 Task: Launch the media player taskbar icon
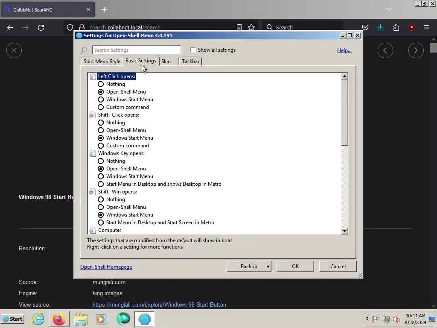point(102,319)
